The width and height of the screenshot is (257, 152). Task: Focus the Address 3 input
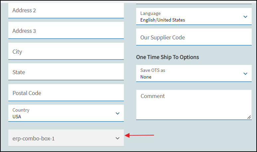66,31
